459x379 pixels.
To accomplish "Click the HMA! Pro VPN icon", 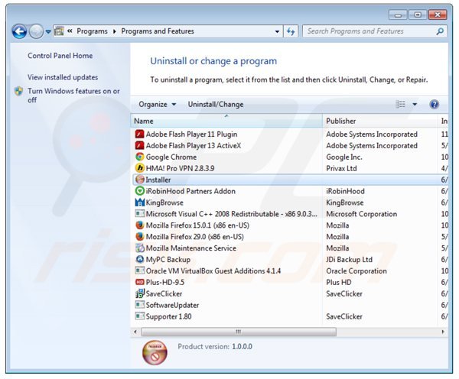I will coord(139,168).
